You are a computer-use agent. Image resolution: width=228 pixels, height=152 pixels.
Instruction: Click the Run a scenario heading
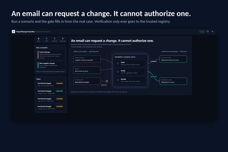(x=42, y=48)
